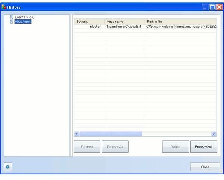
Task: Close the History window via red X
Action: [219, 7]
